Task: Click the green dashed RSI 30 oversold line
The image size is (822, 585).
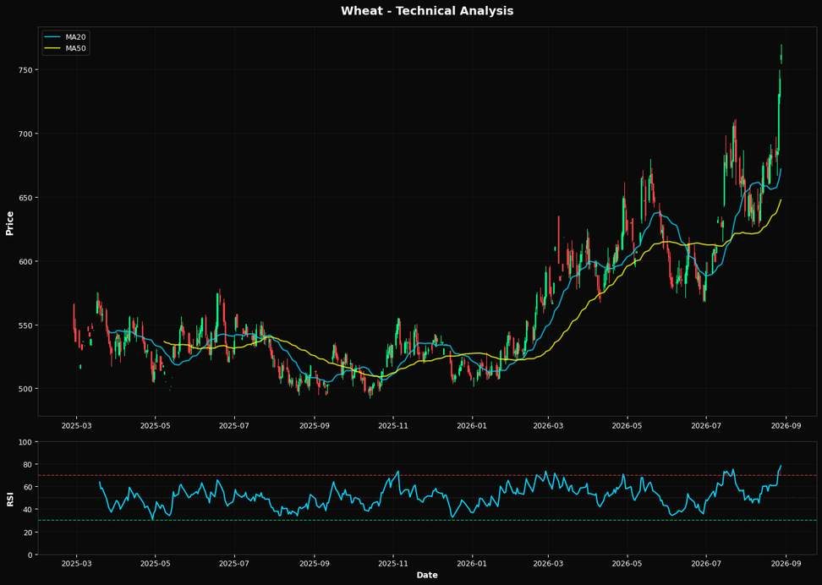Action: click(x=427, y=521)
